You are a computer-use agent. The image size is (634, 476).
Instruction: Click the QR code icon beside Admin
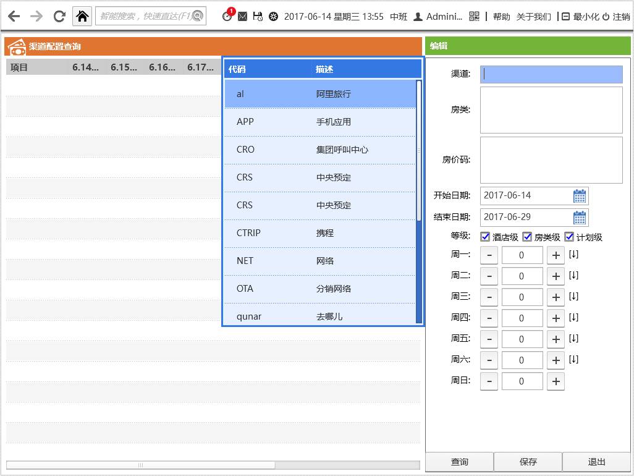[x=474, y=16]
